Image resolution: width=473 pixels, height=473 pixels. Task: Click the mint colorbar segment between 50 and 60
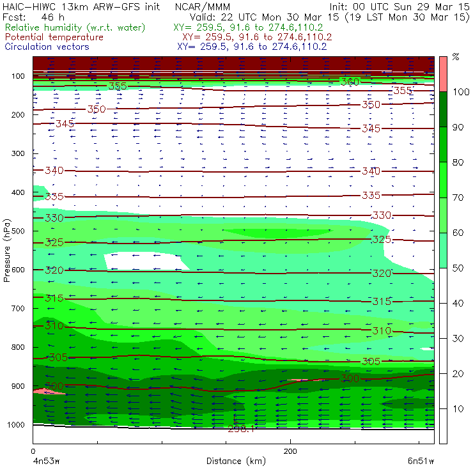[443, 251]
